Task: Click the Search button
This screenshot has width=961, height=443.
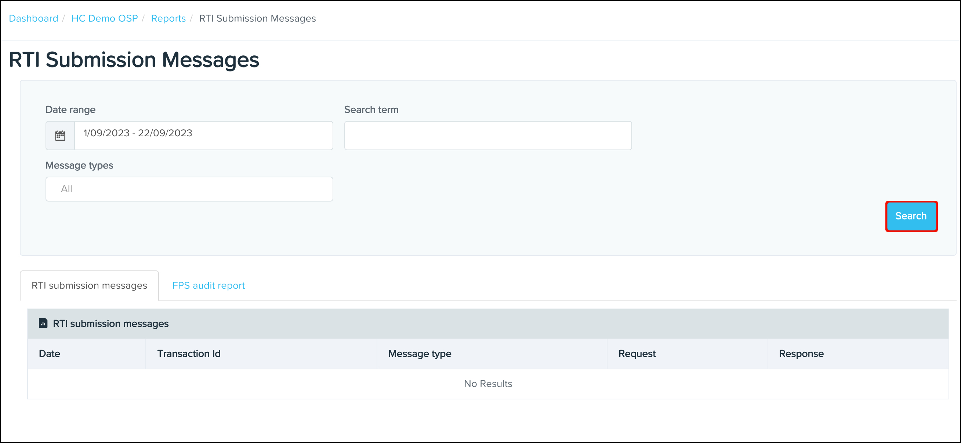Action: point(911,216)
